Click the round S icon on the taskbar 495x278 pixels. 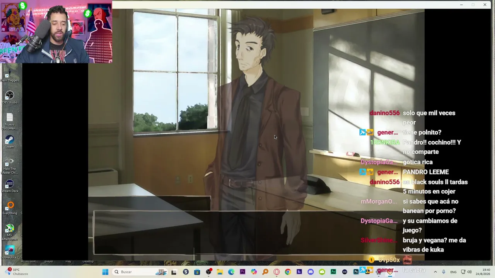point(186,272)
